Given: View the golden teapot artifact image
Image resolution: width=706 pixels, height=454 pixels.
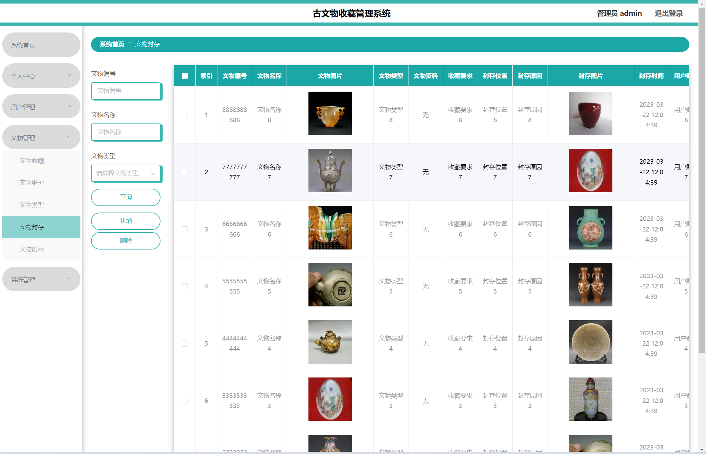Looking at the screenshot, I should click(330, 342).
